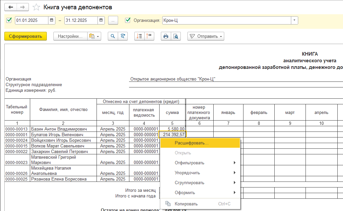Expand the Организация dropdown list

[x=294, y=21]
